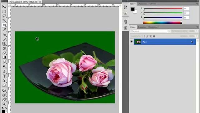Switch to the Цвет tab

[133, 4]
